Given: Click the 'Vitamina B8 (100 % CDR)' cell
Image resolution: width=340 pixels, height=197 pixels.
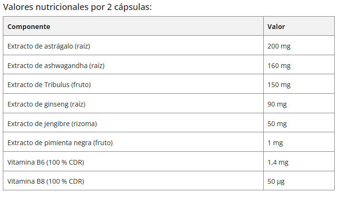Looking at the screenshot, I should (x=133, y=181).
